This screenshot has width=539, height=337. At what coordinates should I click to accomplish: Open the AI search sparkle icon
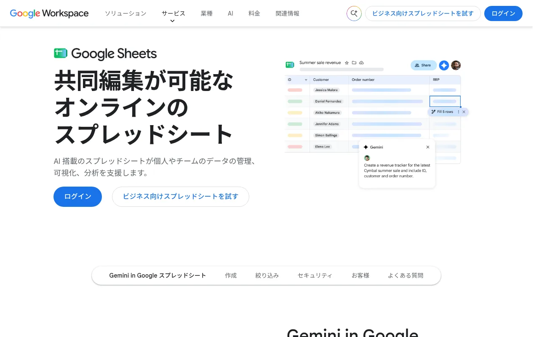[x=354, y=13]
